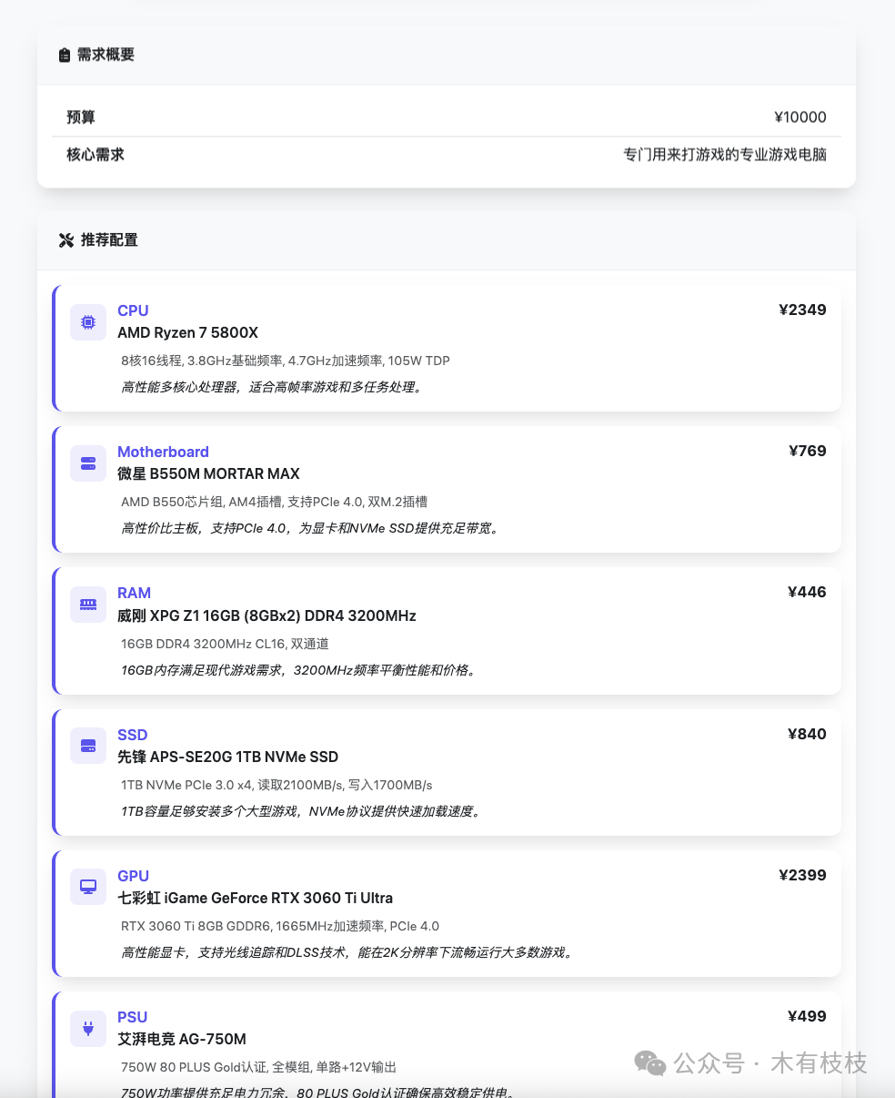
Task: Click the 艾湃电竞 AG-750M product name
Action: (x=182, y=1039)
